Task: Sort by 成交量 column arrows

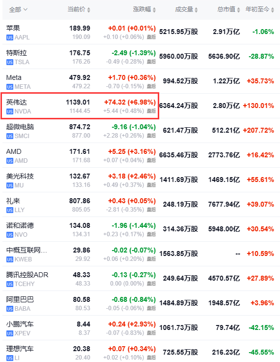Action: click(x=196, y=10)
